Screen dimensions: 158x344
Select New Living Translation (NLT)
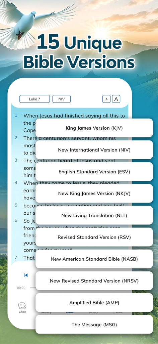[94, 215]
